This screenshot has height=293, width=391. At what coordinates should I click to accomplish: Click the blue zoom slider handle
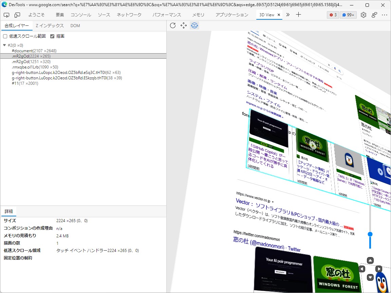click(x=370, y=234)
